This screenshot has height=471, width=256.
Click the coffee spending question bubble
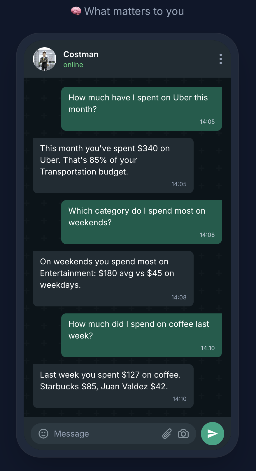pos(141,335)
